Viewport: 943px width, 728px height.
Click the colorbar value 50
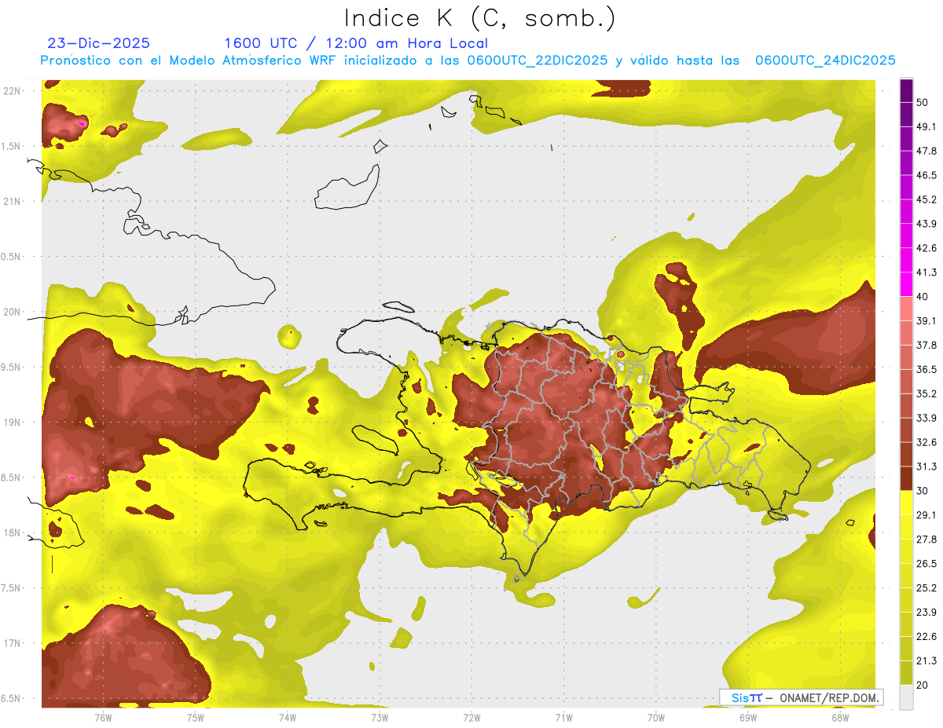click(x=923, y=102)
